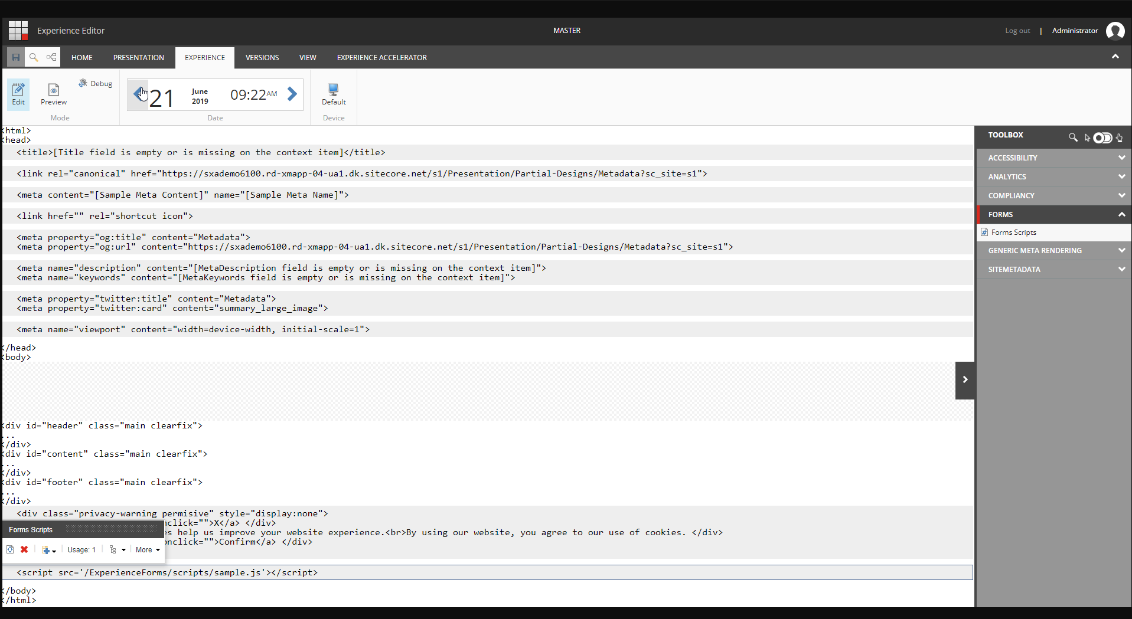Image resolution: width=1132 pixels, height=619 pixels.
Task: Click the shortcut icon link line
Action: point(488,216)
